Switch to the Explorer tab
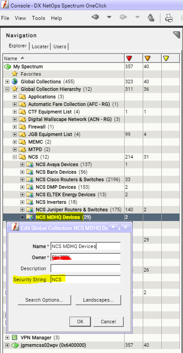The image size is (183, 353). [18, 46]
